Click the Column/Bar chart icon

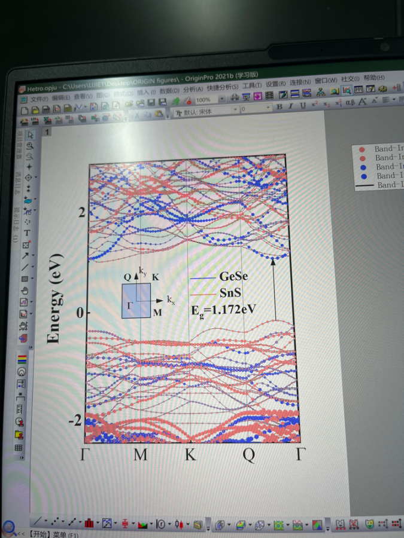[x=89, y=522]
